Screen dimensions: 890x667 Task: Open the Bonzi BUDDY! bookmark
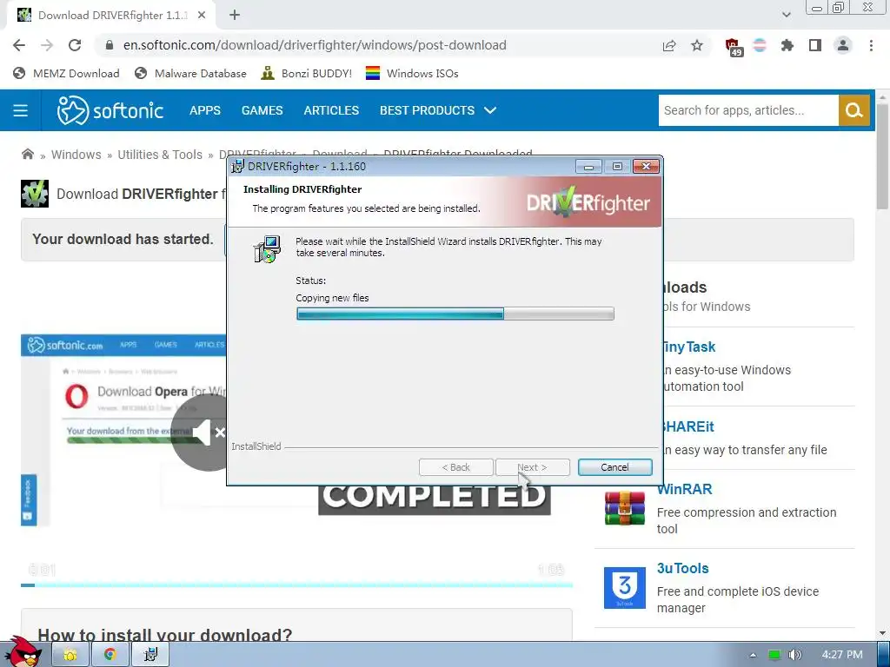(x=306, y=73)
